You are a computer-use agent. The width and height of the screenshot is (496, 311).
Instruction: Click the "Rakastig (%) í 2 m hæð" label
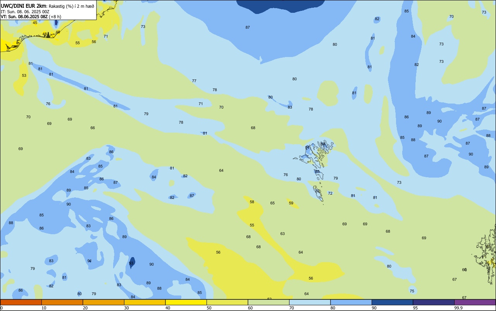click(x=71, y=6)
